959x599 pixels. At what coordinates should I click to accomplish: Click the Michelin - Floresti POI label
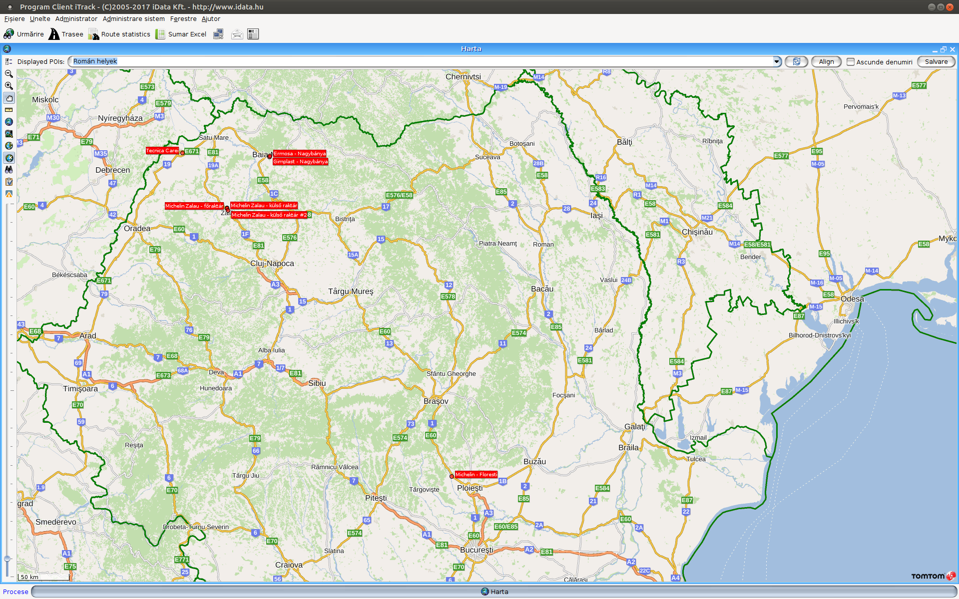pyautogui.click(x=476, y=475)
